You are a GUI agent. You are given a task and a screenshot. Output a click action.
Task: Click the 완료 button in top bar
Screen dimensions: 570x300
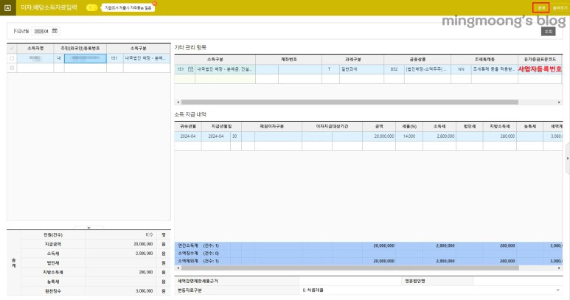click(541, 7)
